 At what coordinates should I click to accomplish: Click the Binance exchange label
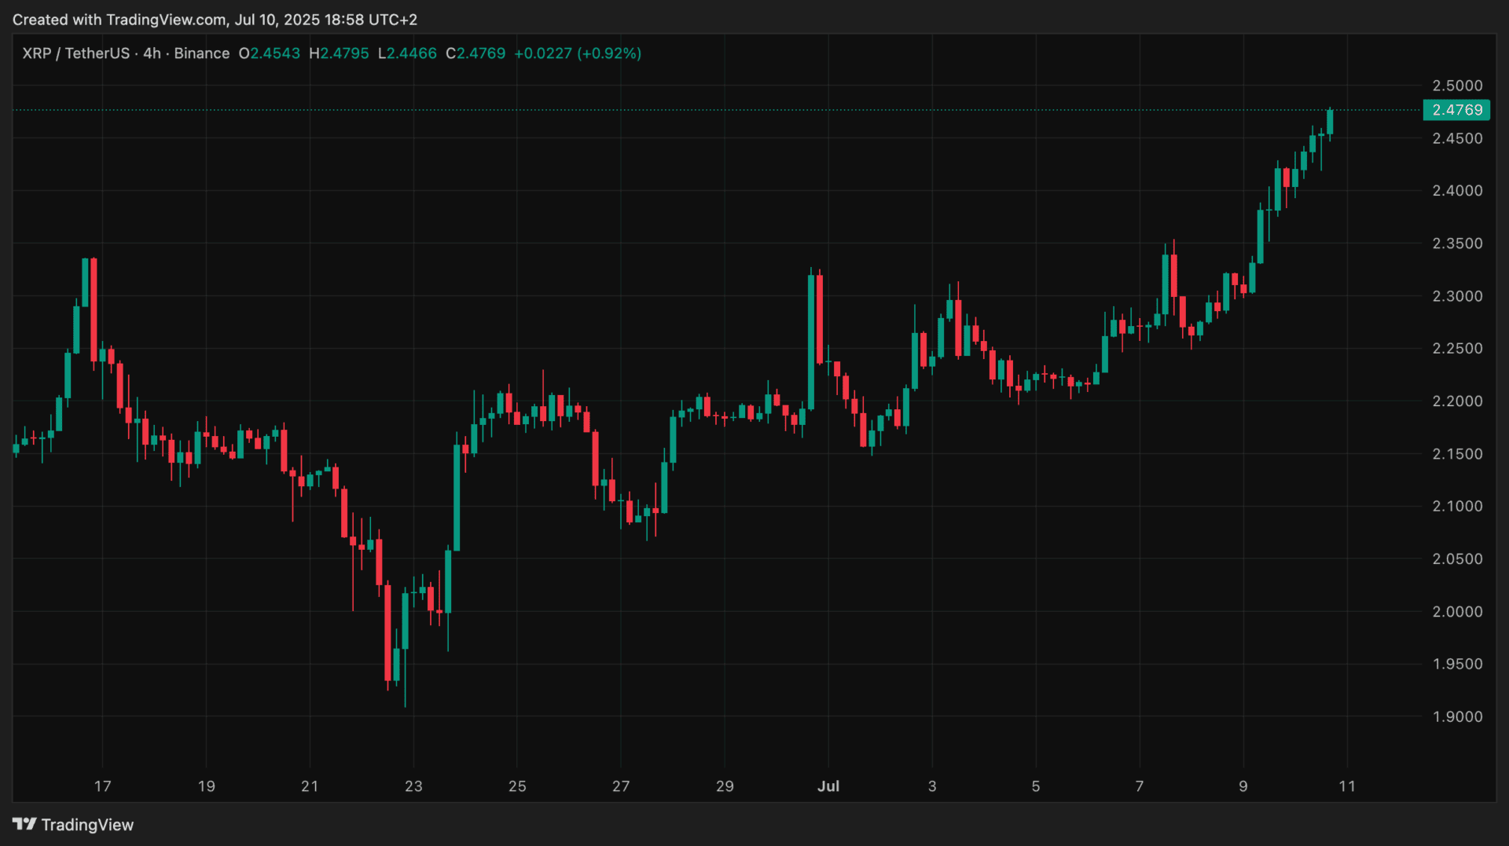click(202, 53)
